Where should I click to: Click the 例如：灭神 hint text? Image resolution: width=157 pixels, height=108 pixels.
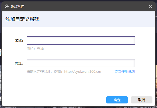point(35,49)
